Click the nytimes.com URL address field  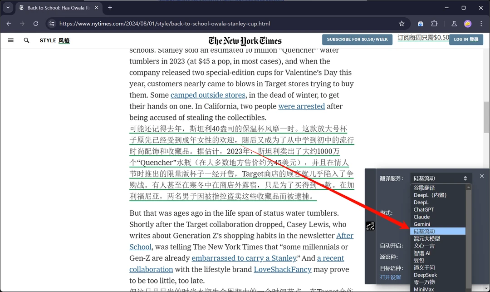[x=165, y=24]
